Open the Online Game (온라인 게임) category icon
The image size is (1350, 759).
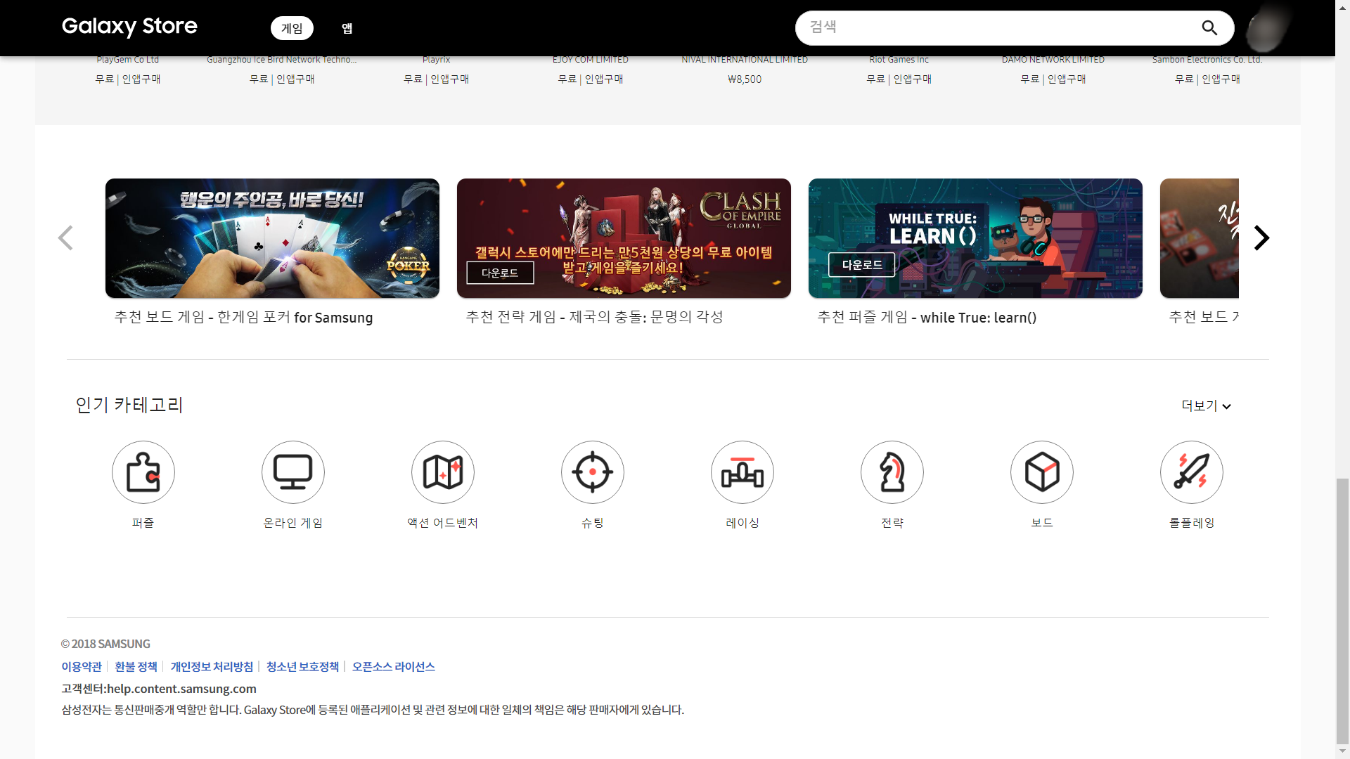293,472
